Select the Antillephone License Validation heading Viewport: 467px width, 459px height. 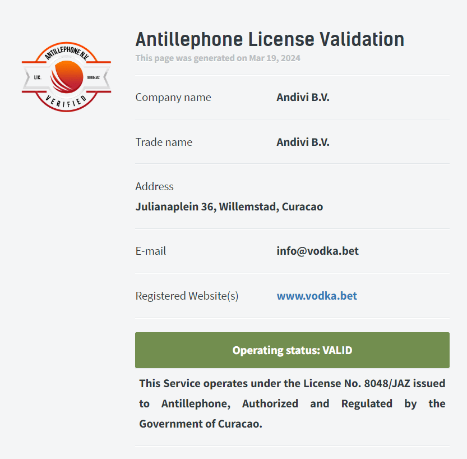click(x=270, y=39)
